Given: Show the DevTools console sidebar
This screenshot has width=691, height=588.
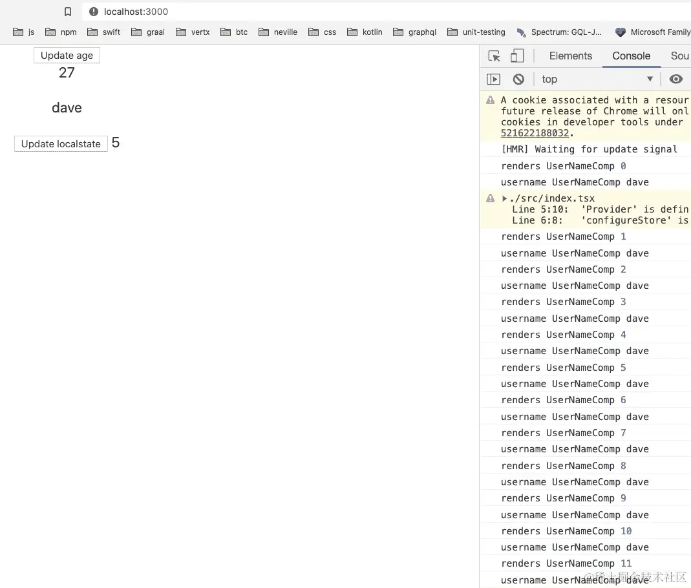Looking at the screenshot, I should (493, 79).
